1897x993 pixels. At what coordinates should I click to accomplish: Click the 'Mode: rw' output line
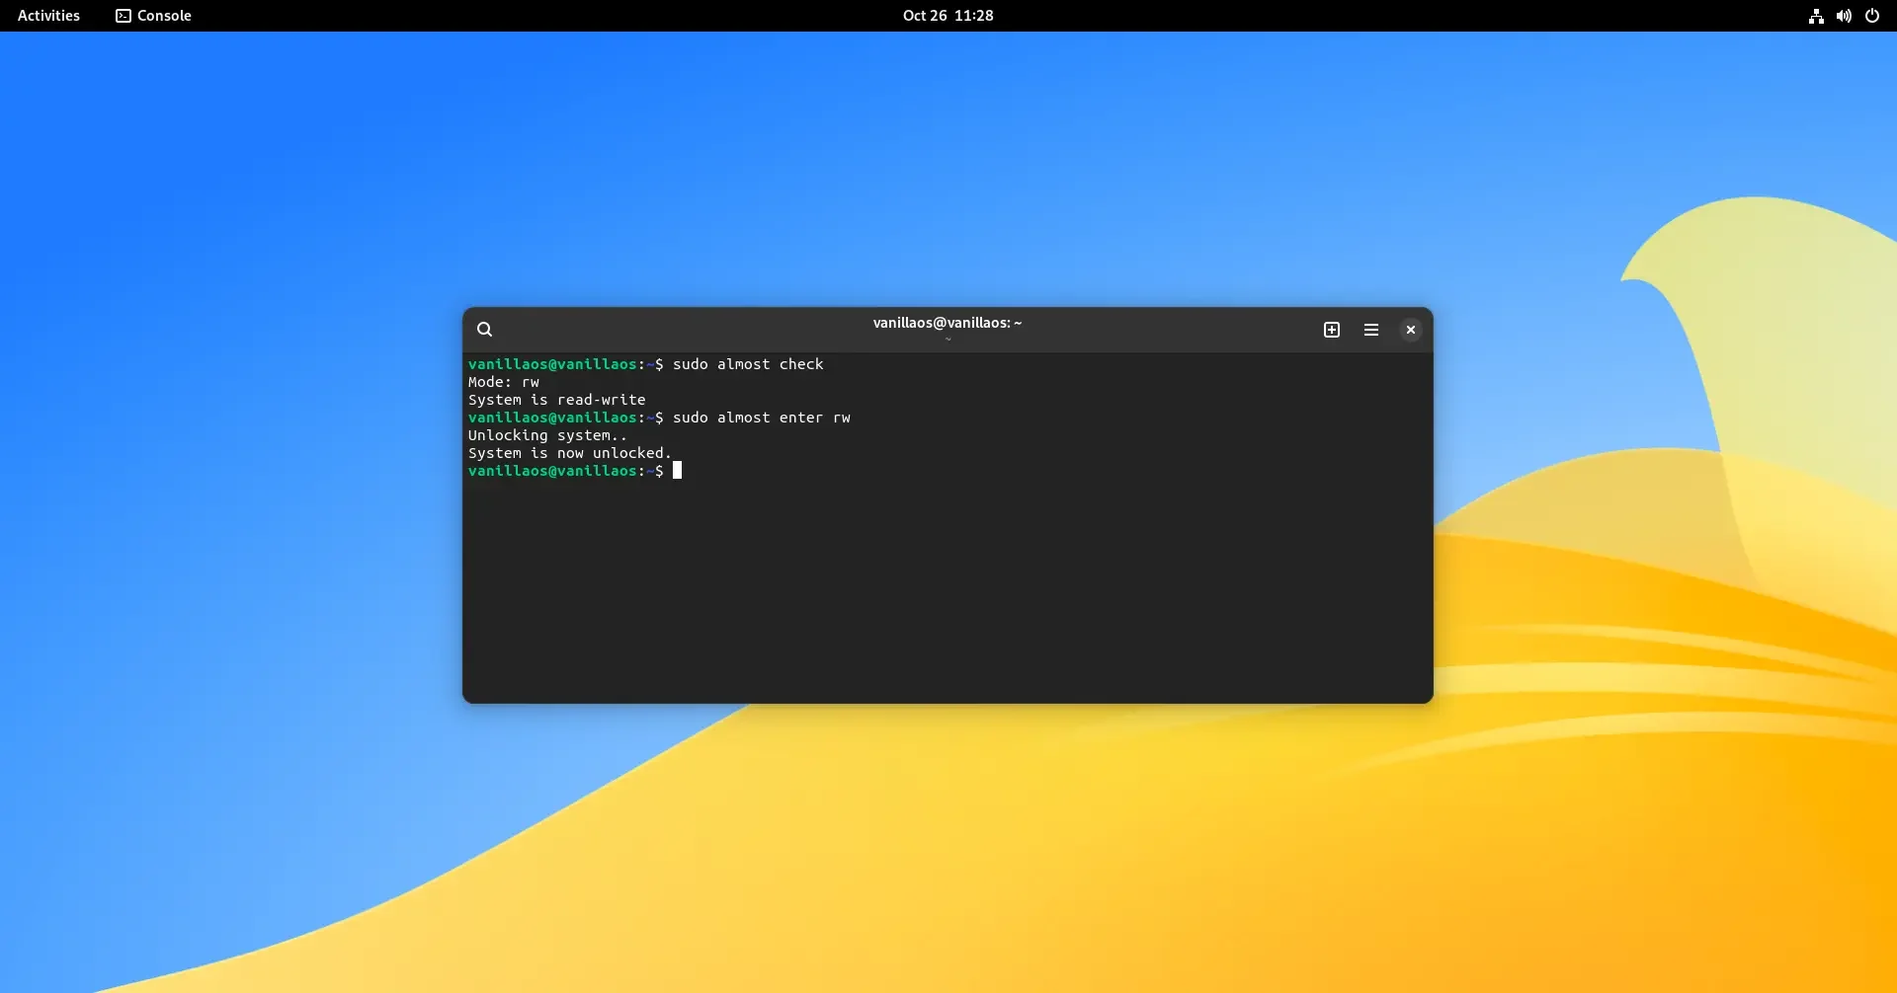[504, 382]
